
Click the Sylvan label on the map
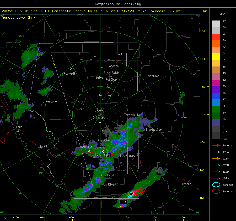100,78
